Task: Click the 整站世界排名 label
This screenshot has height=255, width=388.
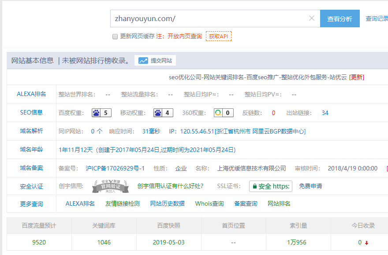Action: point(77,94)
